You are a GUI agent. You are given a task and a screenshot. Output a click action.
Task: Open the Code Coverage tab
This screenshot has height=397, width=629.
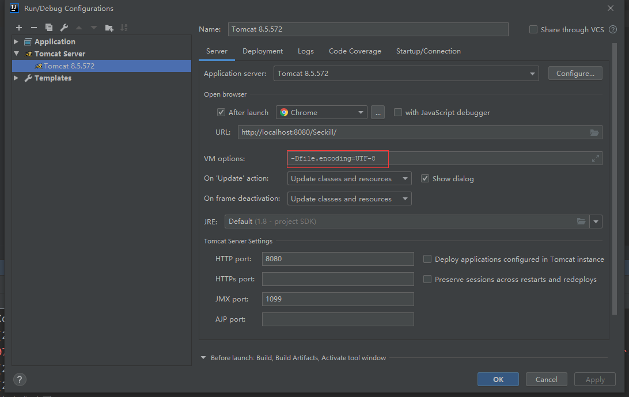(x=355, y=51)
